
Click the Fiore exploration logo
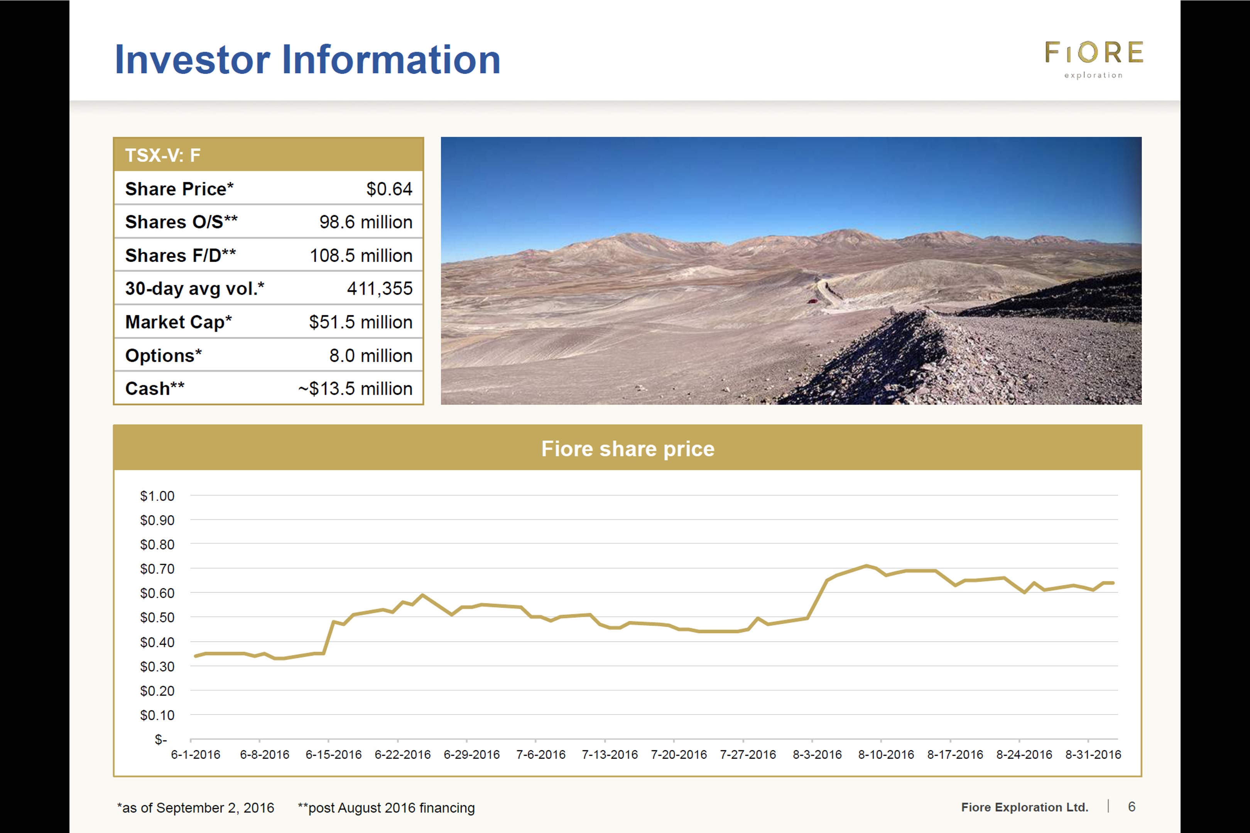(1094, 59)
